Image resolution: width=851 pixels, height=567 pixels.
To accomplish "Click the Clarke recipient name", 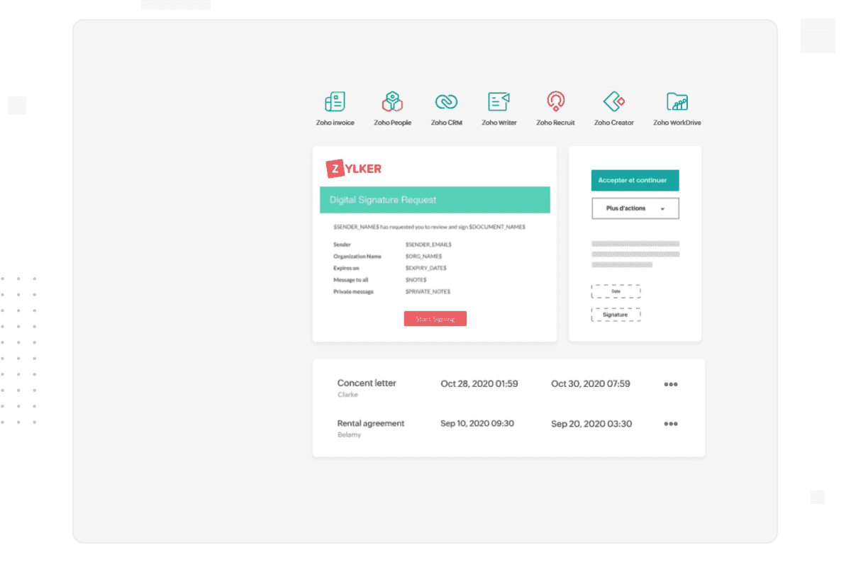I will (x=347, y=395).
